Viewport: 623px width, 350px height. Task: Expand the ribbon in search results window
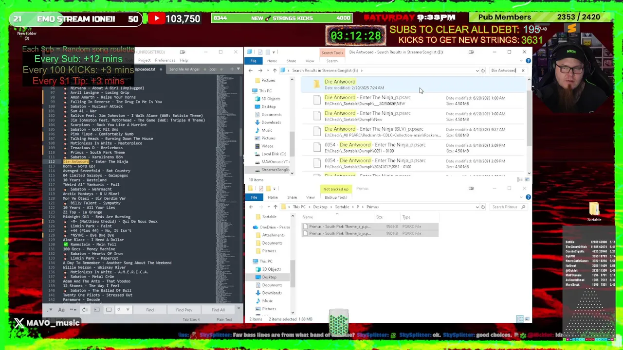(x=522, y=61)
